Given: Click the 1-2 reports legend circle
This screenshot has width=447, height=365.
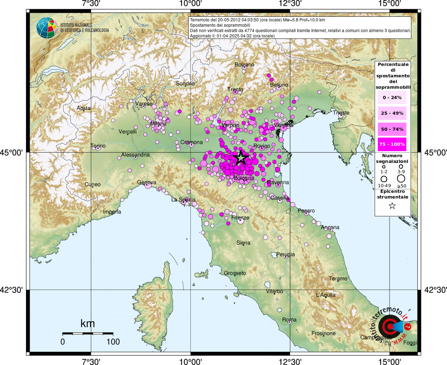Looking at the screenshot, I should tap(384, 167).
